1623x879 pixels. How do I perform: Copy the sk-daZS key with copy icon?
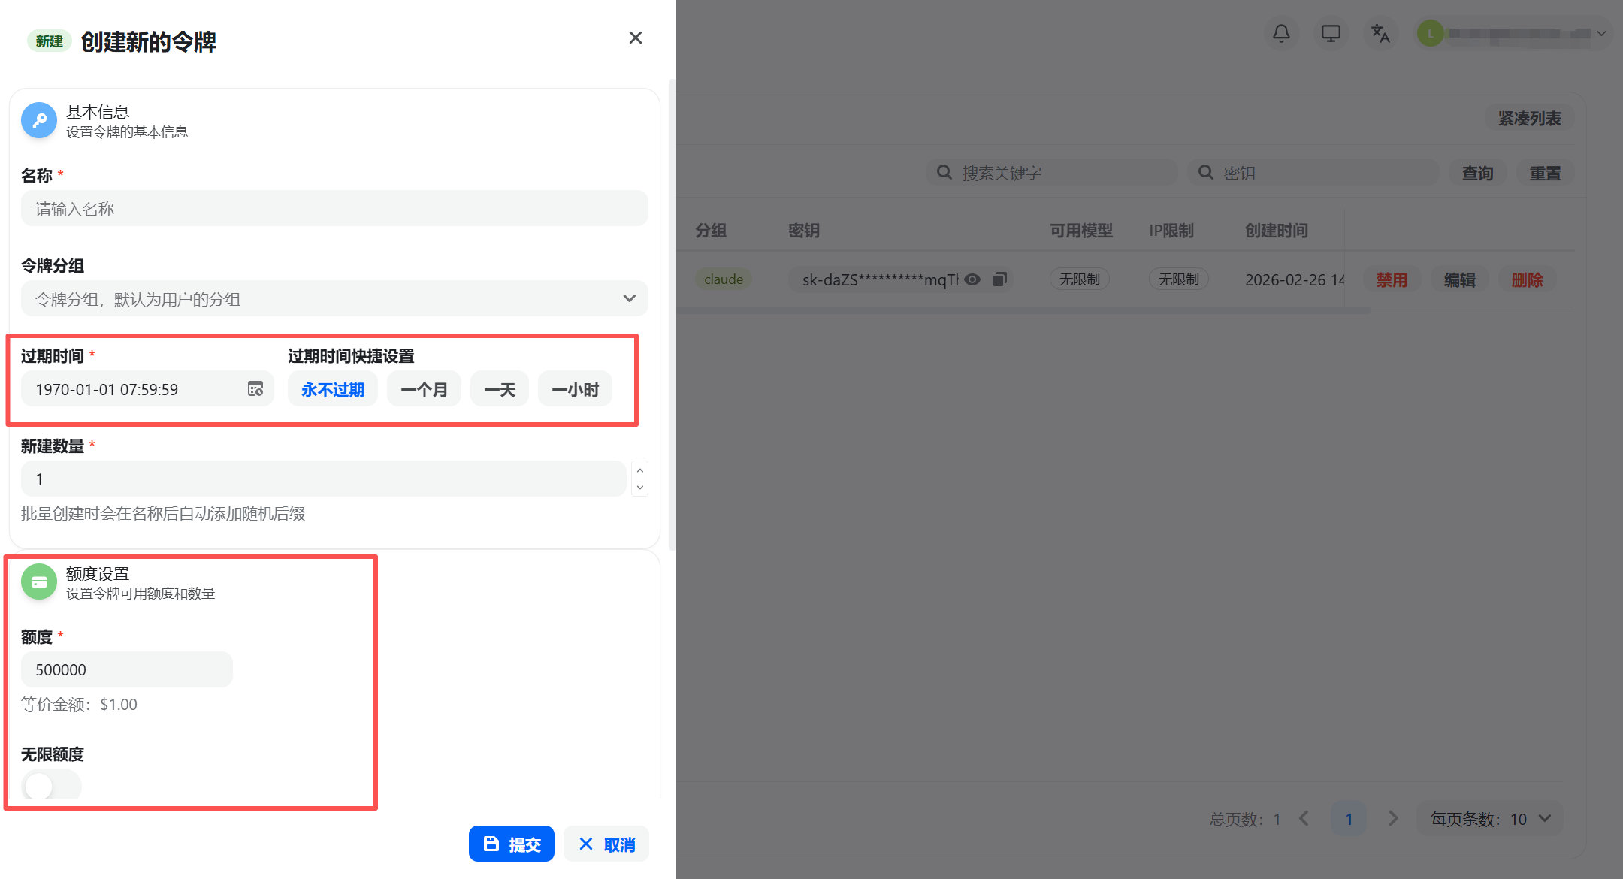999,279
